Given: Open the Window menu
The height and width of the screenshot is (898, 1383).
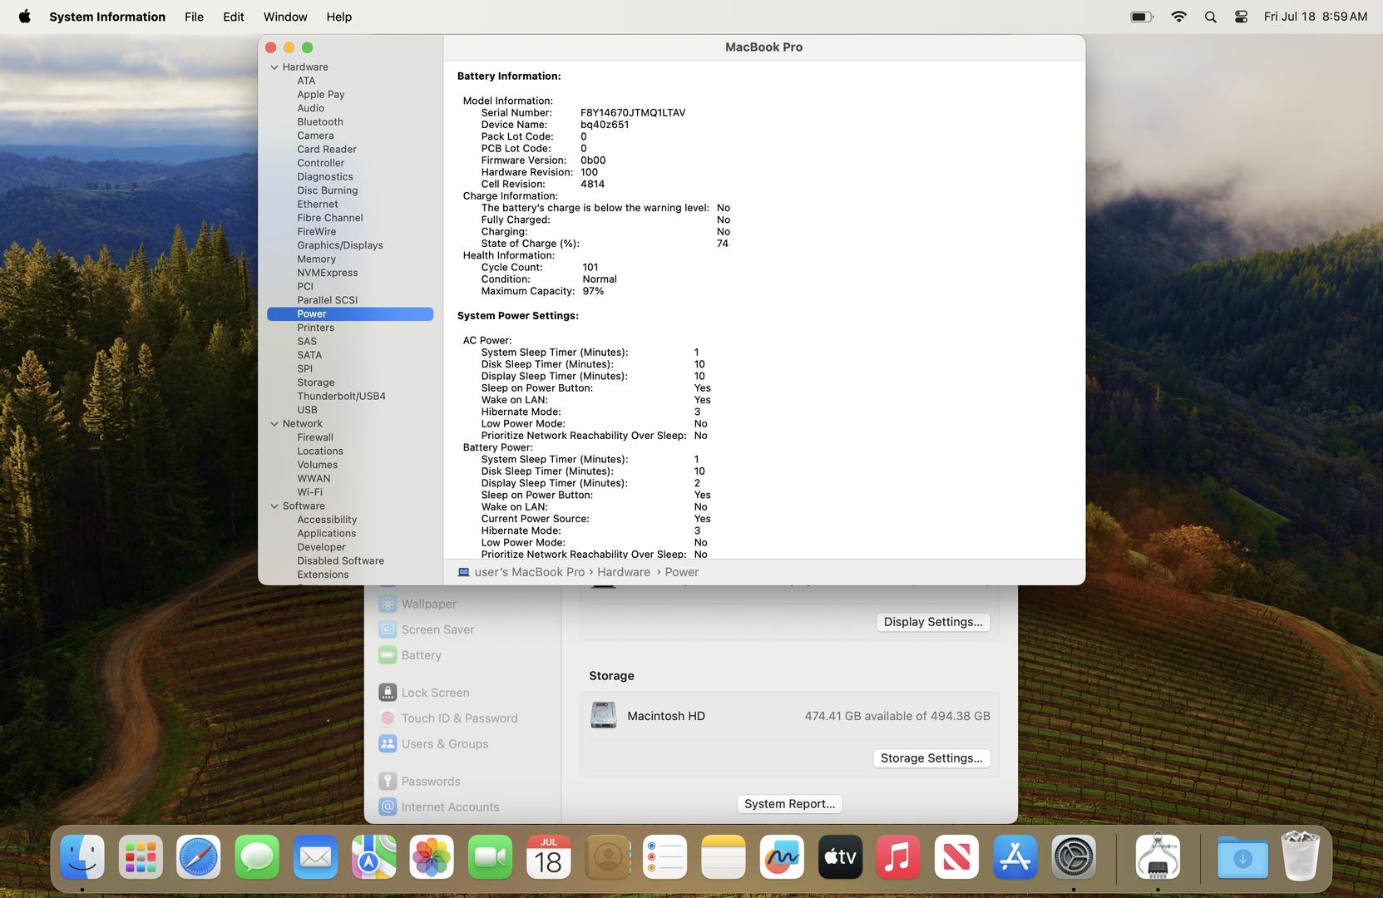Looking at the screenshot, I should [285, 17].
